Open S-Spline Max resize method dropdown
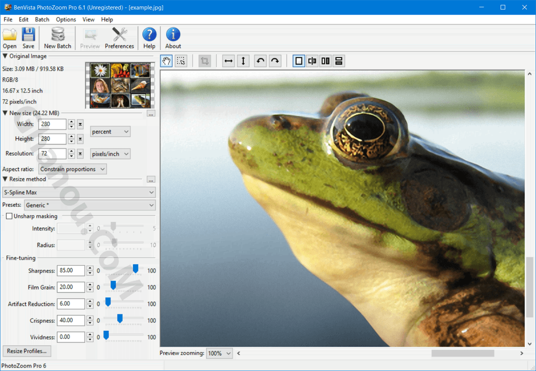This screenshot has width=536, height=371. [x=79, y=192]
